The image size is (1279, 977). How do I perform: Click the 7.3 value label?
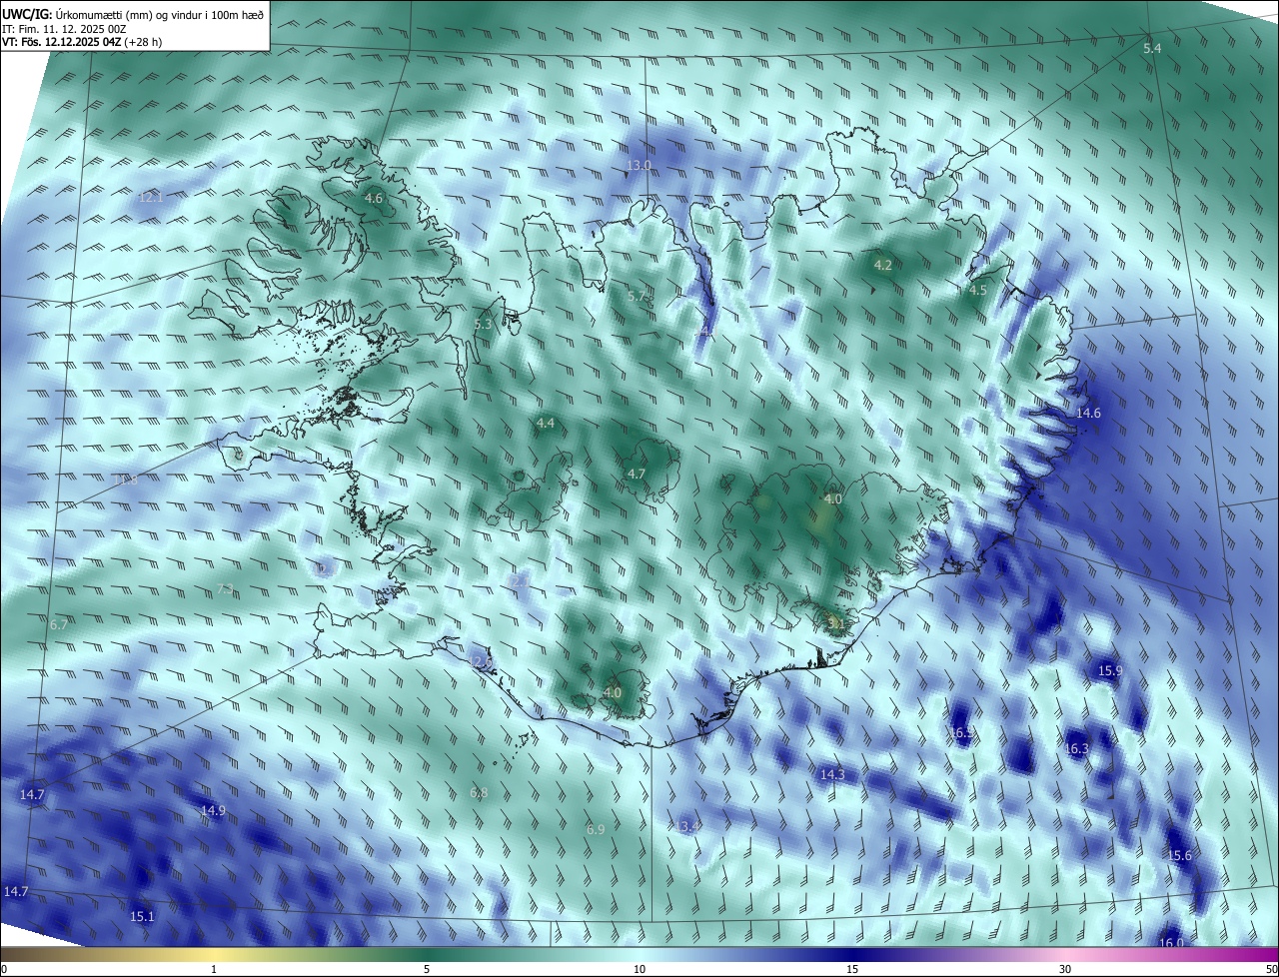coord(226,588)
